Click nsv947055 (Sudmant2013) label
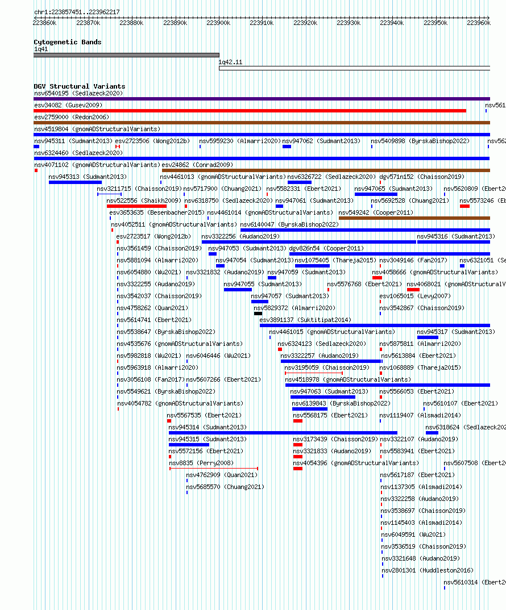 point(263,285)
